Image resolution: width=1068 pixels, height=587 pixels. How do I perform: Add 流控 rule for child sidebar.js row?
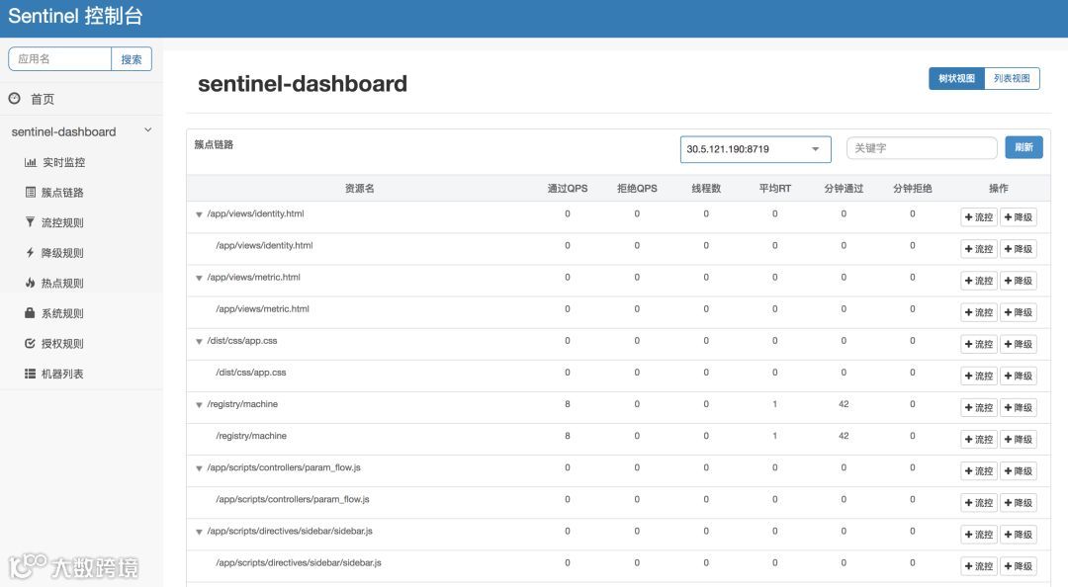click(979, 566)
